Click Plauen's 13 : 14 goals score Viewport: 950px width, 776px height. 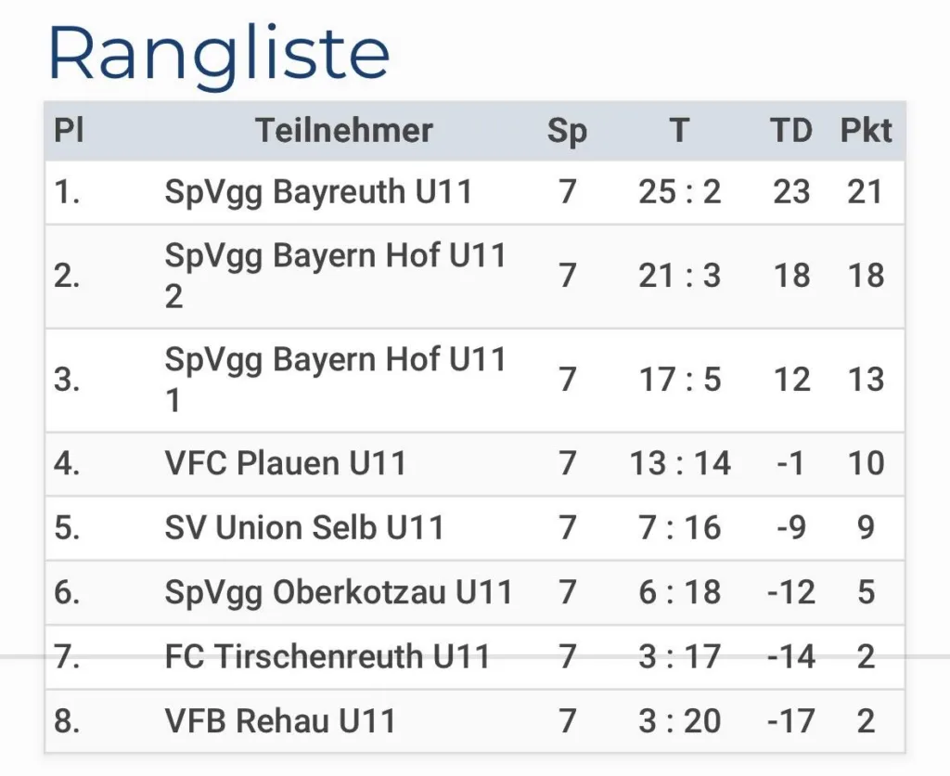tap(680, 463)
